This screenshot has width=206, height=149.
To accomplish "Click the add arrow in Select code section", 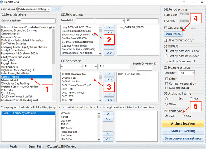I will pyautogui.click(x=109, y=74).
